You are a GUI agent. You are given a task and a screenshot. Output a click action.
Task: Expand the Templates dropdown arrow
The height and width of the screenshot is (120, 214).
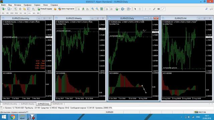click(131, 9)
